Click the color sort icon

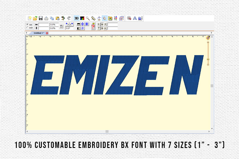[63, 18]
